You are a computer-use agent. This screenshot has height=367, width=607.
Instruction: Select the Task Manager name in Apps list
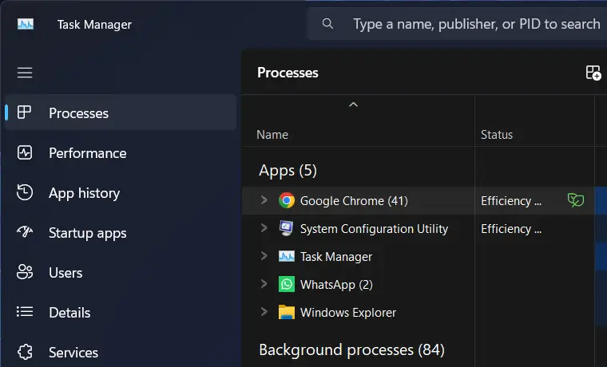coord(336,256)
